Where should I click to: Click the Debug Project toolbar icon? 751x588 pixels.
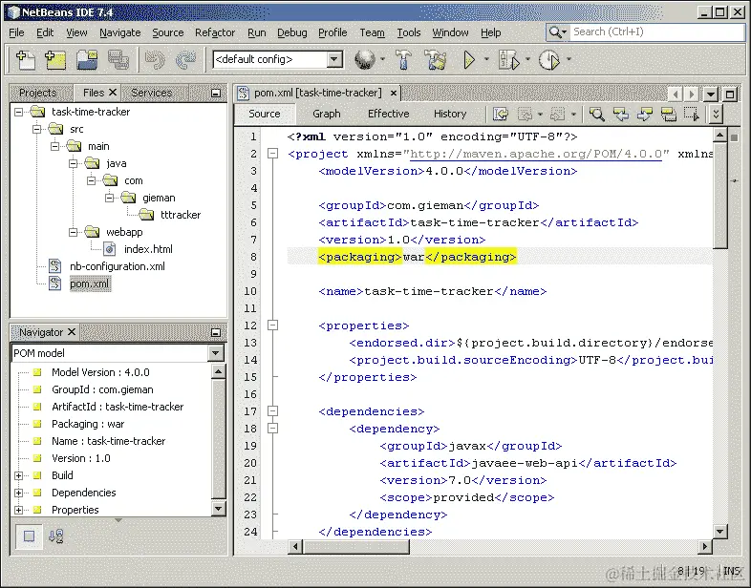tap(508, 60)
